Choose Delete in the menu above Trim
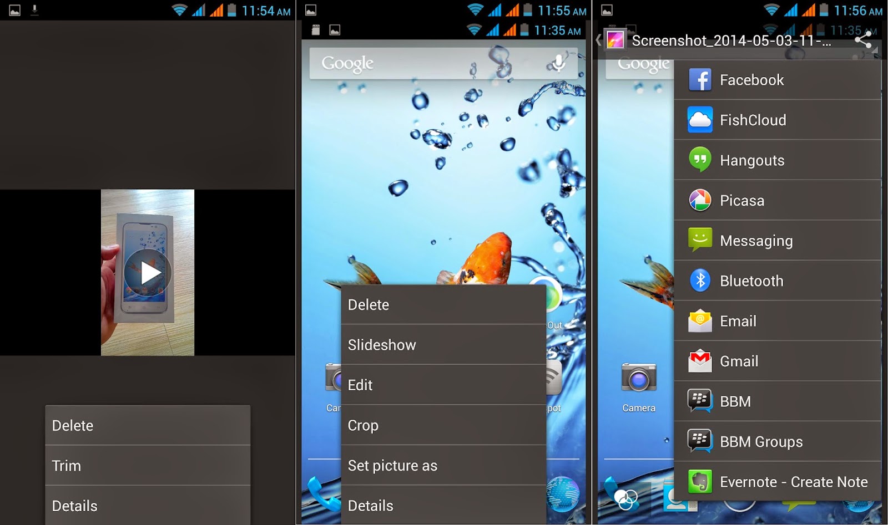The width and height of the screenshot is (888, 525). click(x=148, y=425)
